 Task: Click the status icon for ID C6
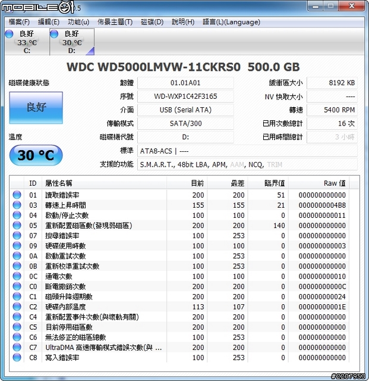pos(17,337)
